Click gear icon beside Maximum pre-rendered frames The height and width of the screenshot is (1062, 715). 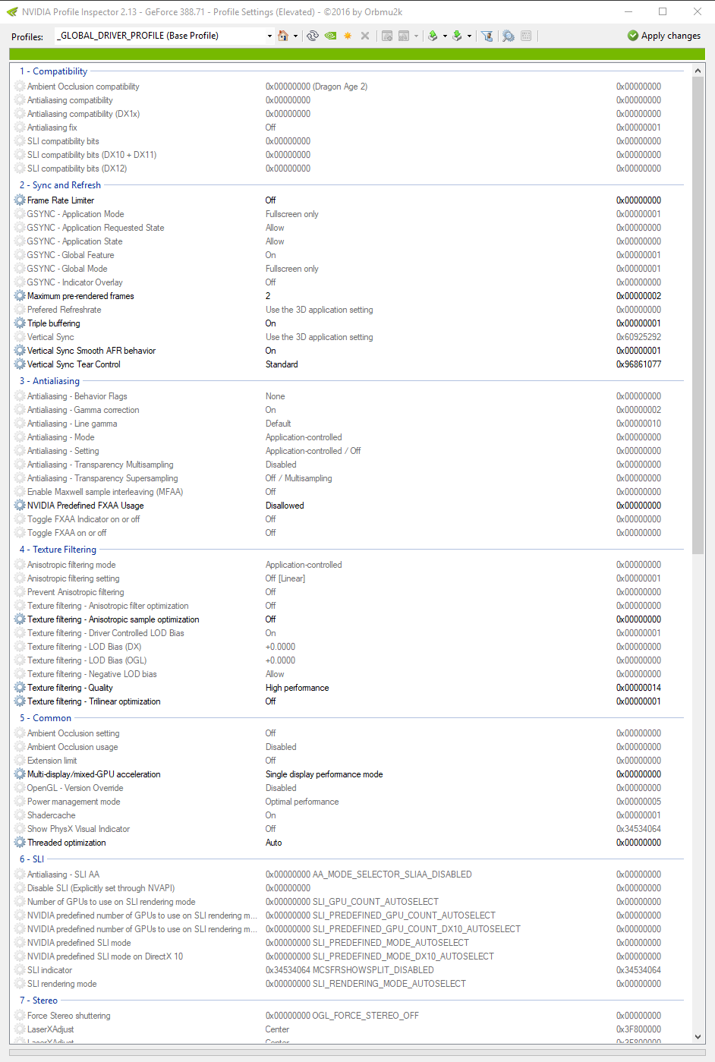(x=20, y=296)
